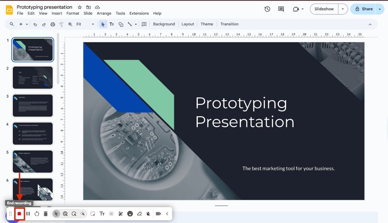This screenshot has width=388, height=223.
Task: Open the emoji sticker picker
Action: pos(130,214)
